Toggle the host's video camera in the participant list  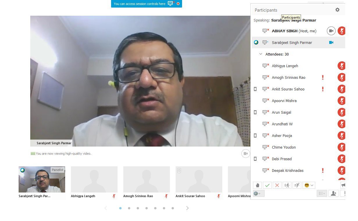coord(331,31)
